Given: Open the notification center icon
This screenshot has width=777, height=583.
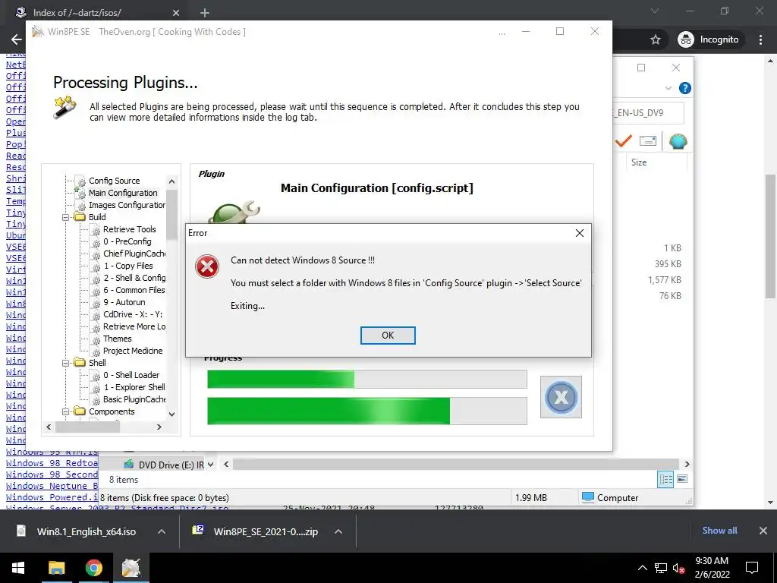Looking at the screenshot, I should coord(752,568).
